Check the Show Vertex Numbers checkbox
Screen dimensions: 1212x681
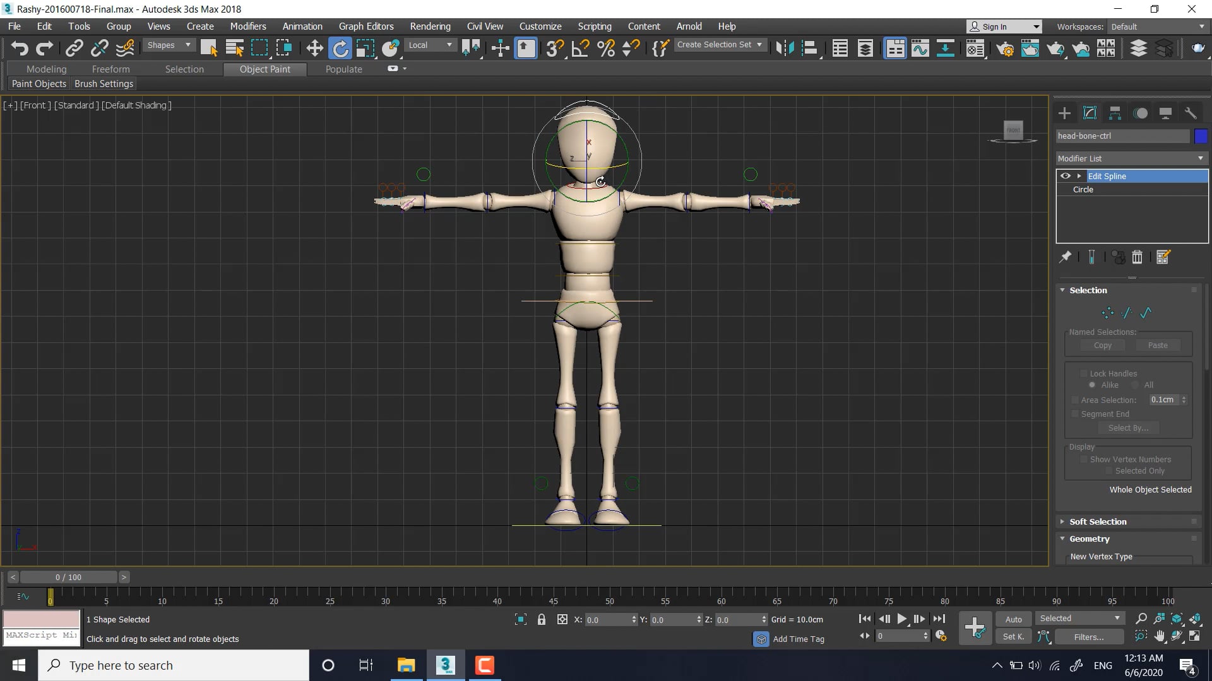1083,460
